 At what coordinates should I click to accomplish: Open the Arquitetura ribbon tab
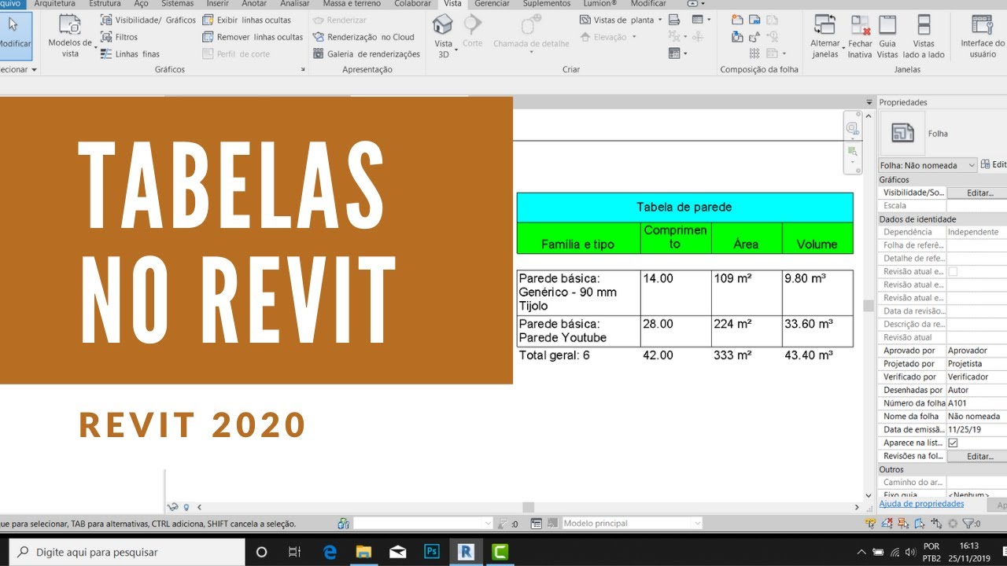55,4
